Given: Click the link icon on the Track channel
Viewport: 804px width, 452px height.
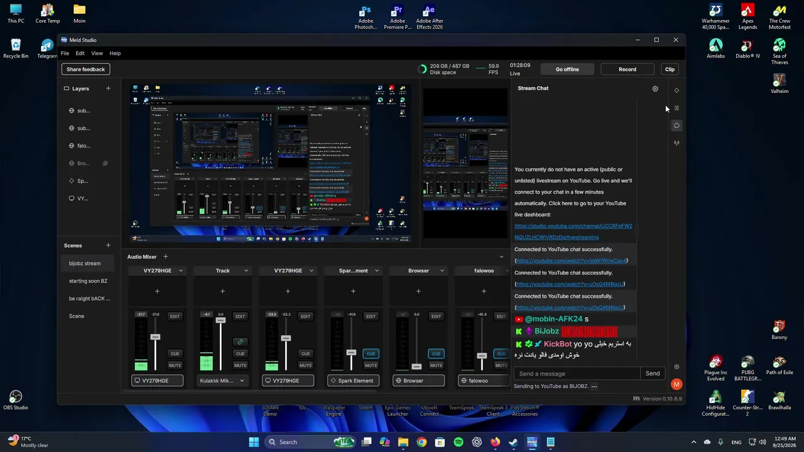Looking at the screenshot, I should click(x=240, y=342).
